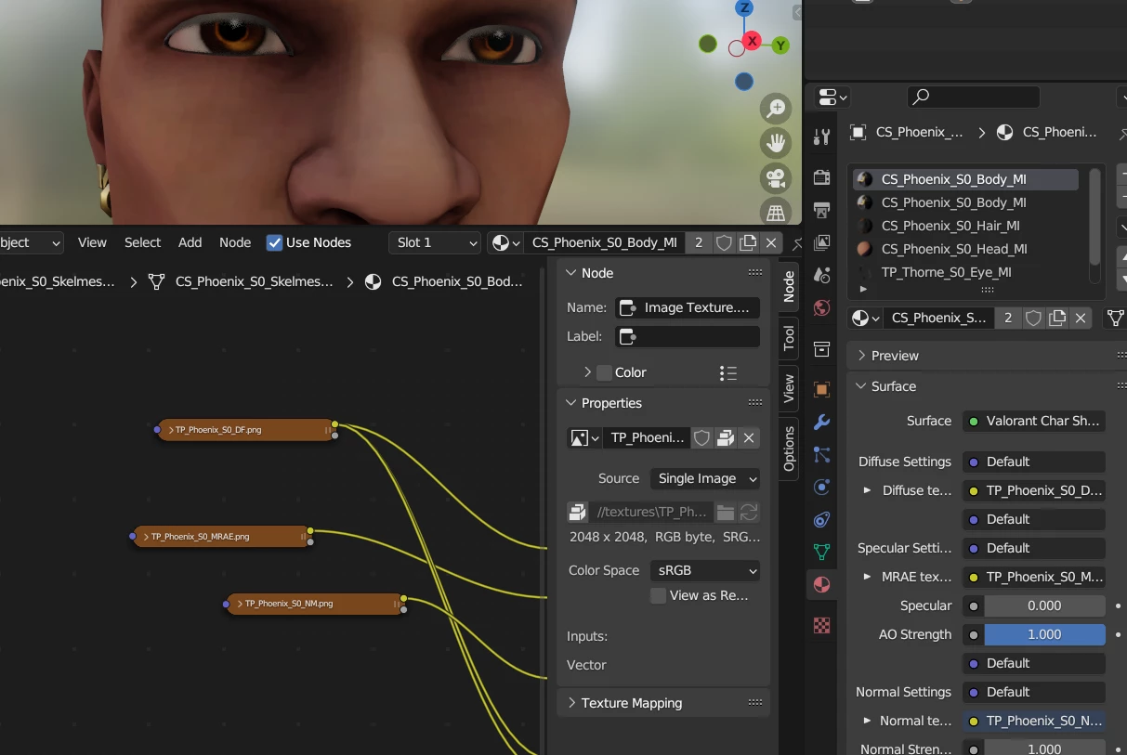Open the Source Single Image dropdown
The image size is (1127, 755).
point(705,478)
